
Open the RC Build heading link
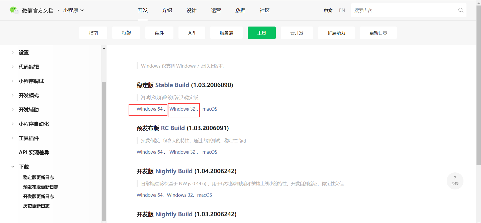point(173,128)
